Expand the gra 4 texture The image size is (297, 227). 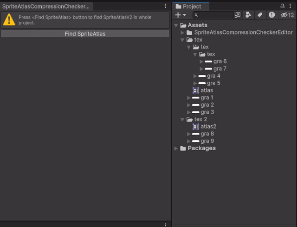(195, 76)
